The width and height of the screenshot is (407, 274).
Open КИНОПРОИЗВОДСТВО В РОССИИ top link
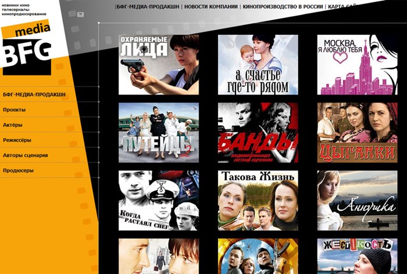point(283,7)
